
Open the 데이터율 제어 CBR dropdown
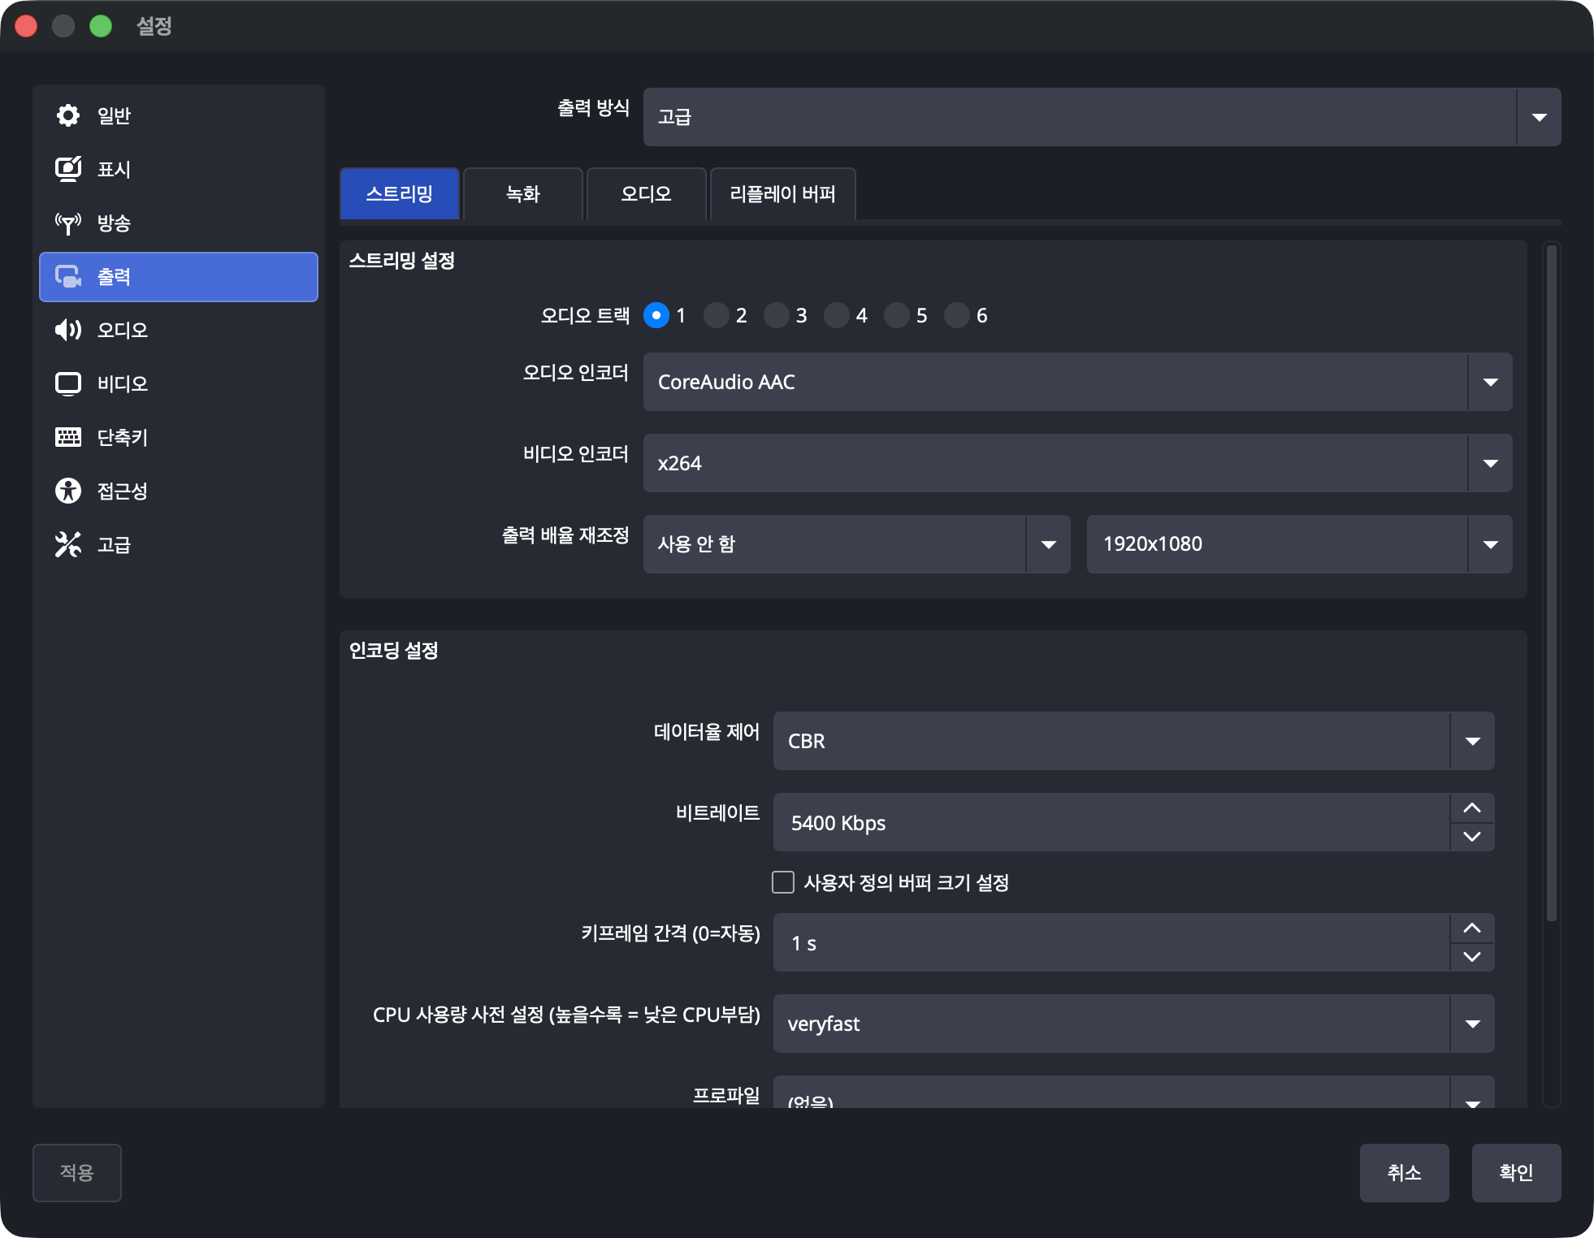point(1133,741)
